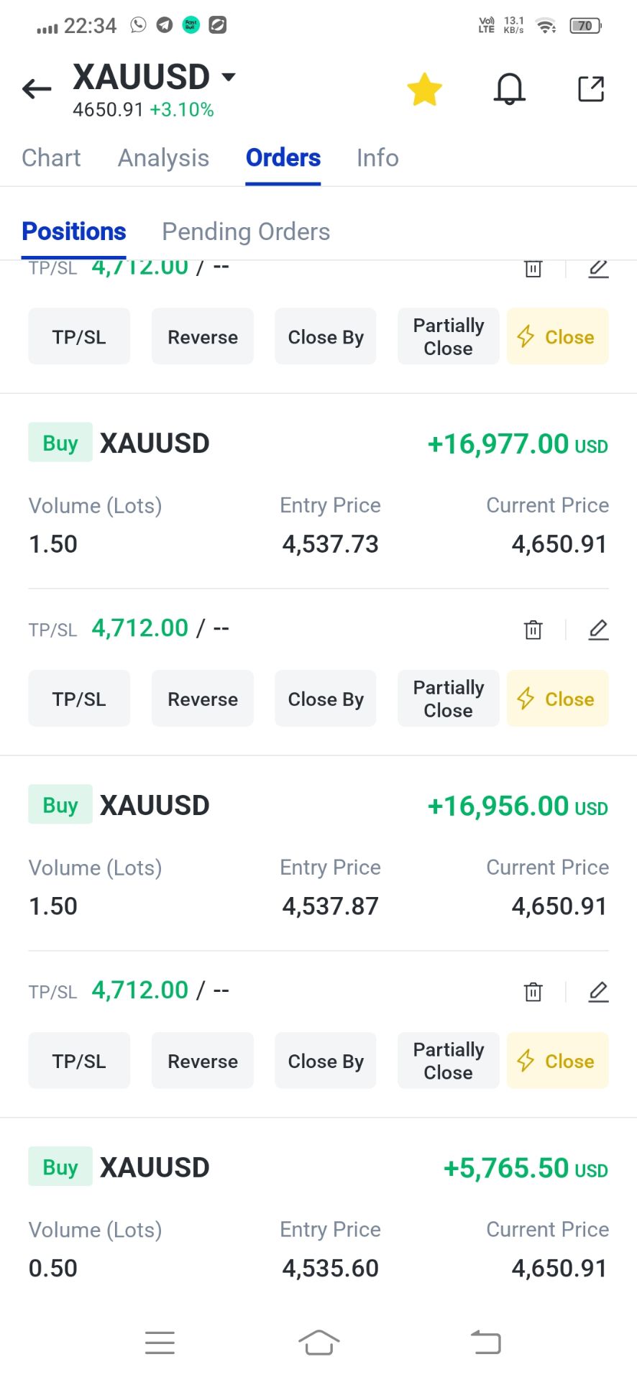
Task: Edit TP/SL pencil for 4,537.87 entry position
Action: tap(598, 992)
